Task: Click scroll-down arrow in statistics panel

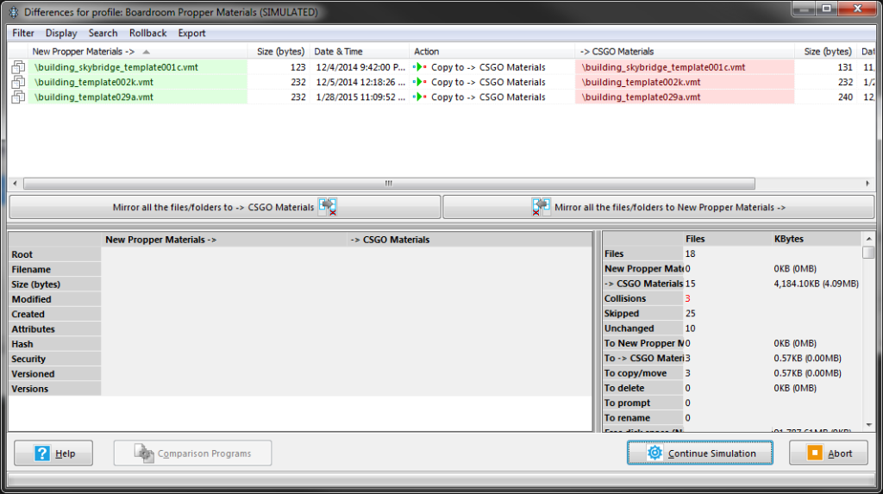Action: pos(868,425)
